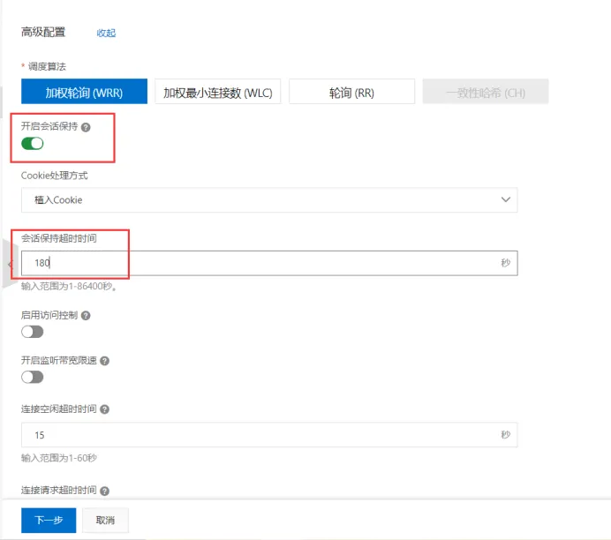Open help icon next to 连接请求超时时间

[x=104, y=491]
